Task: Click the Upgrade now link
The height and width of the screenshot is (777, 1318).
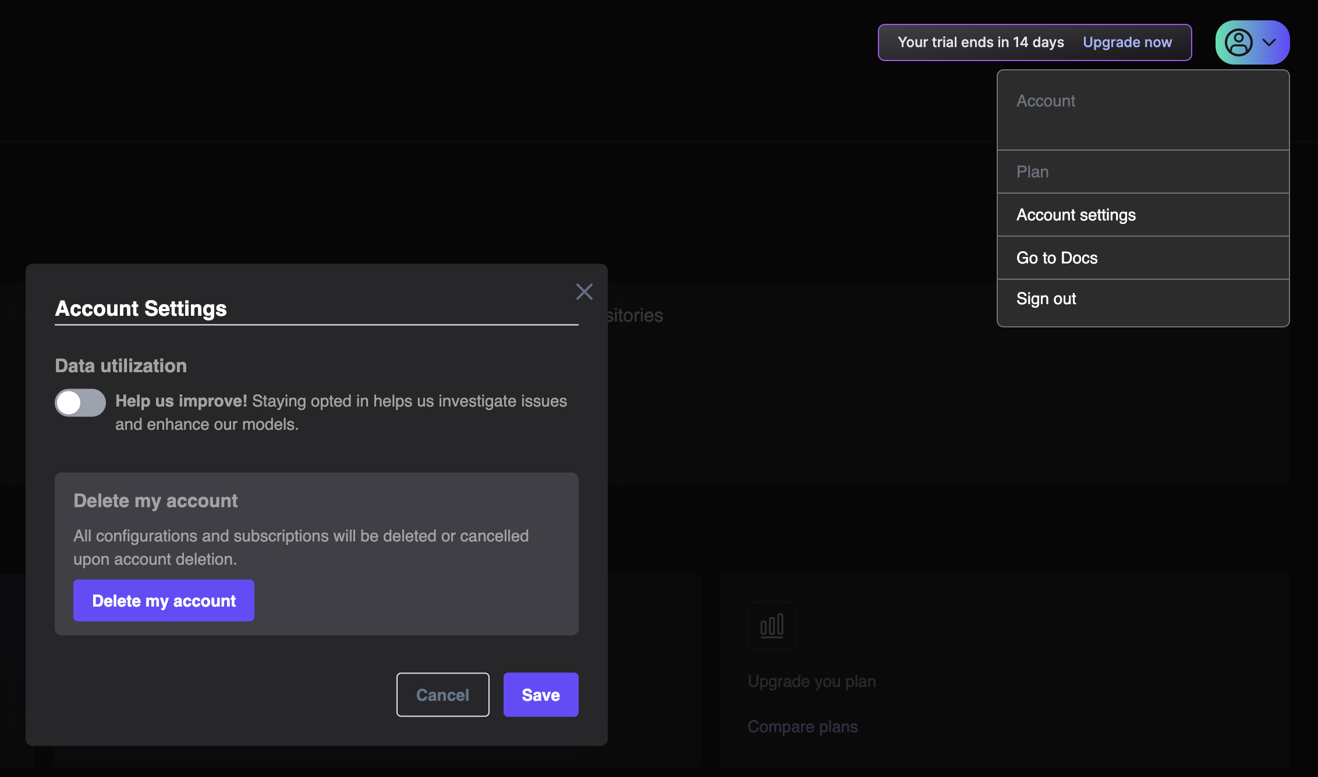Action: point(1127,42)
